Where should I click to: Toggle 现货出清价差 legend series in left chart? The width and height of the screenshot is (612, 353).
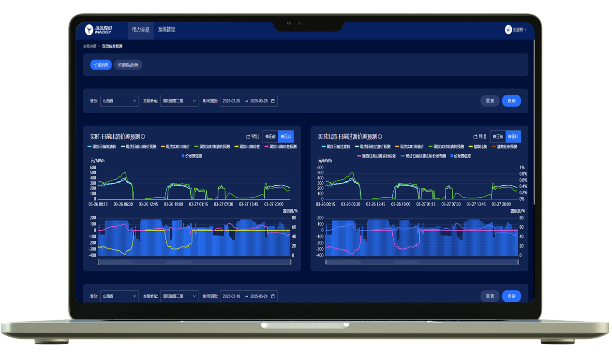click(x=247, y=147)
